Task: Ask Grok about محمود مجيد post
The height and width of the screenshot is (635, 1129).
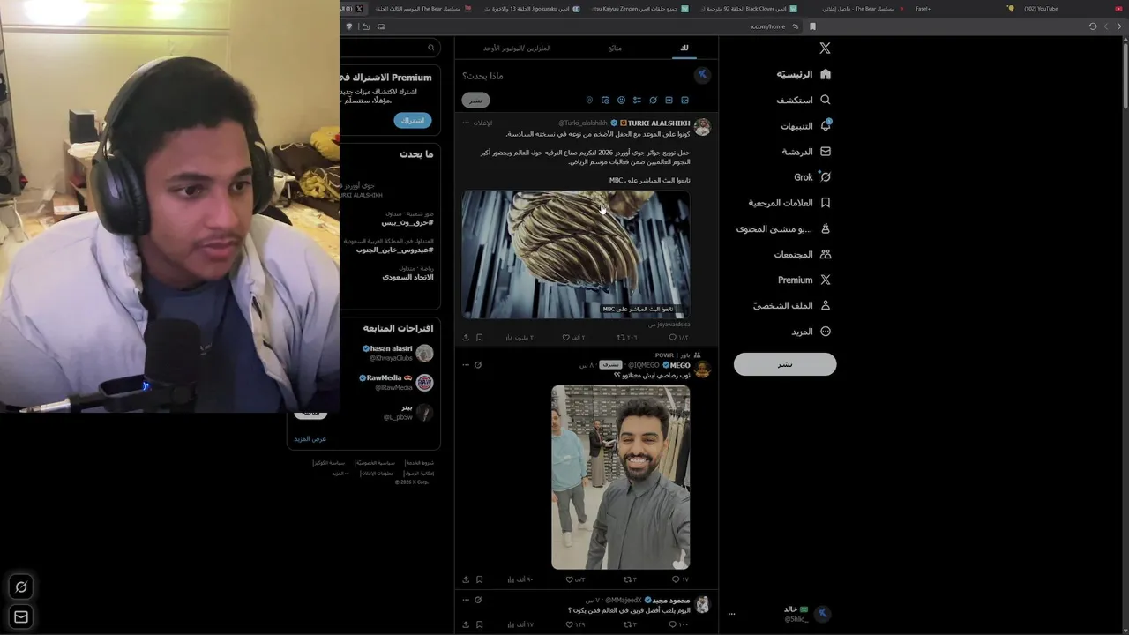Action: [x=478, y=600]
